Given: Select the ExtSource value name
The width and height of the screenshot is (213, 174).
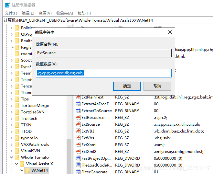Looking at the screenshot, I should click(x=91, y=124).
